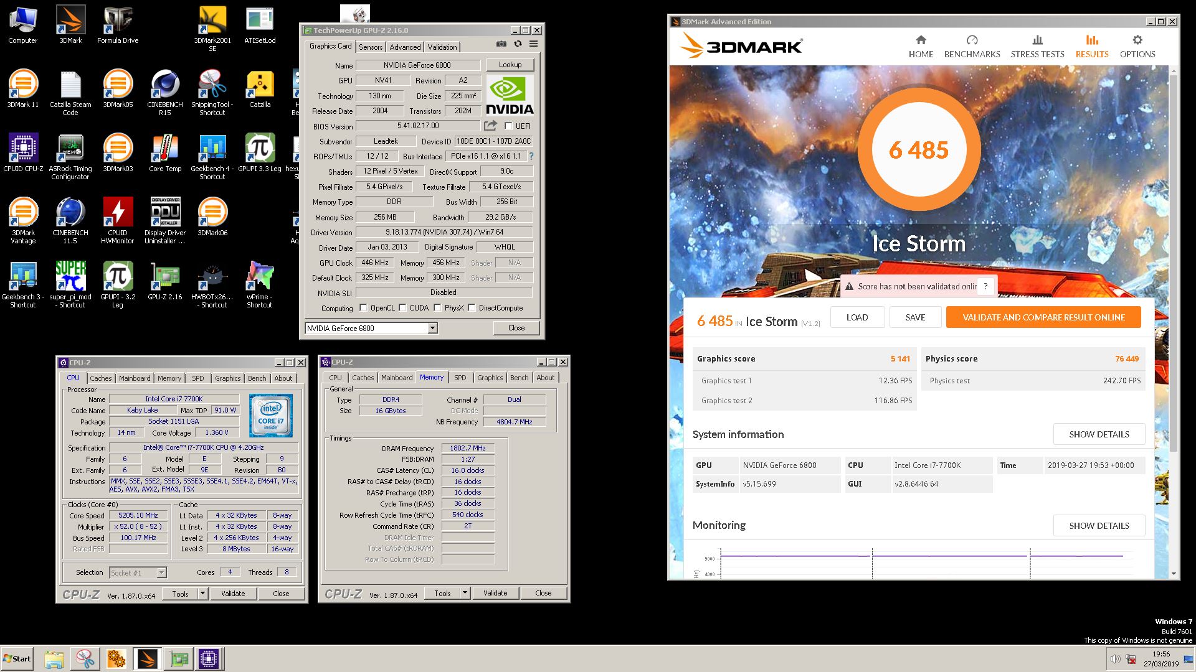Open the 3DMark desktop shortcut
This screenshot has width=1196, height=672.
tap(70, 25)
